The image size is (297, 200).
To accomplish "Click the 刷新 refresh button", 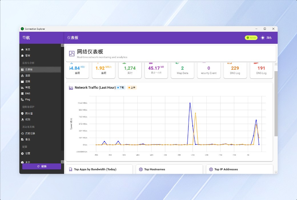I will [x=42, y=167].
